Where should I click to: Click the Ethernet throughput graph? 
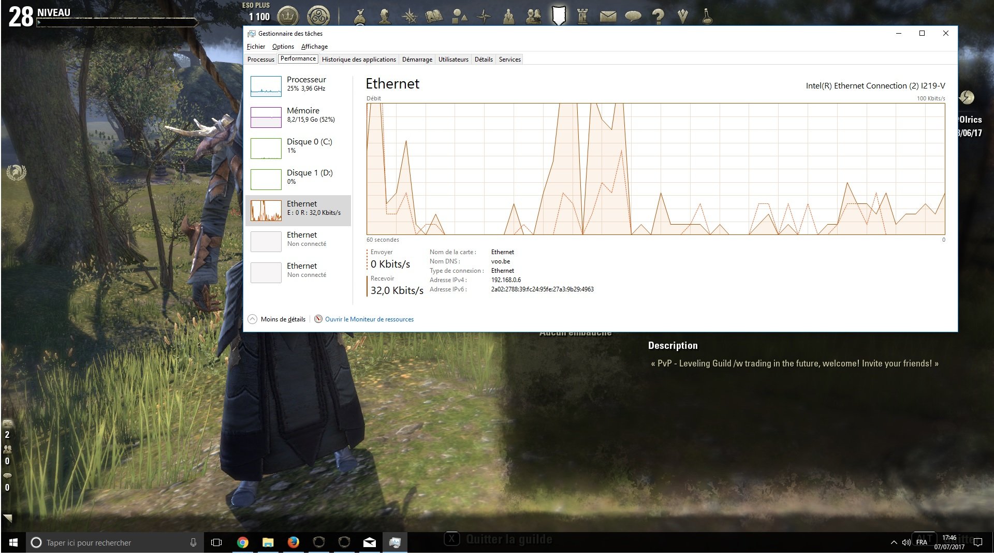click(655, 169)
